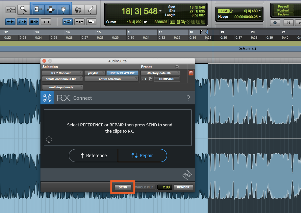Click the red target icon in AudioSuite
301x213 pixels.
coord(191,73)
